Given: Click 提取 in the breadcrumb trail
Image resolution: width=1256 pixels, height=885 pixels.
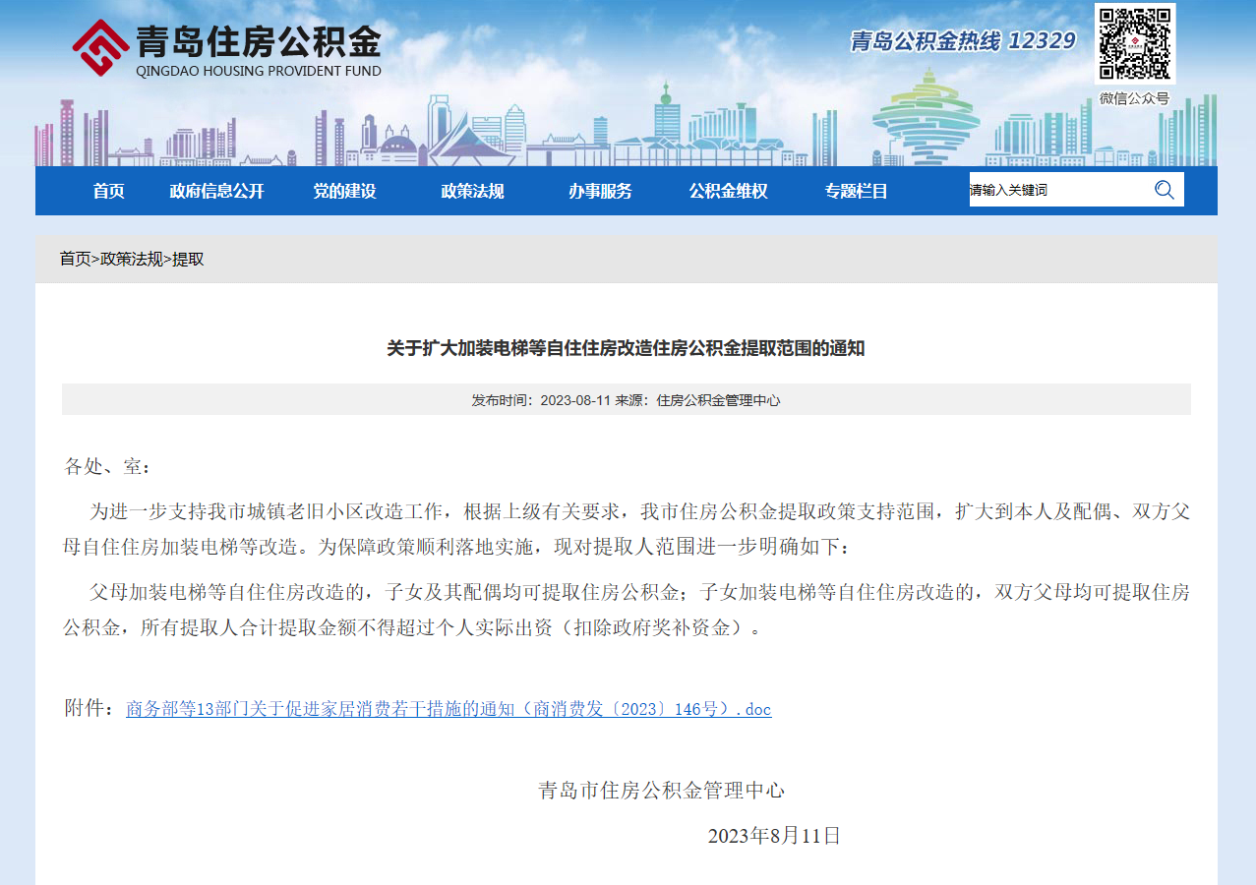Looking at the screenshot, I should [189, 259].
